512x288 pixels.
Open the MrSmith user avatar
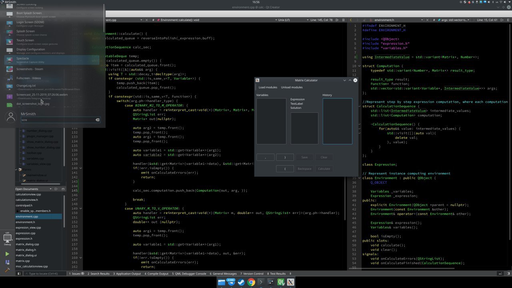click(x=11, y=116)
